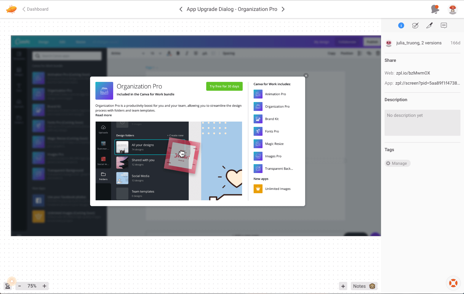Image resolution: width=464 pixels, height=294 pixels.
Task: Open the screen info panel
Action: (x=401, y=25)
